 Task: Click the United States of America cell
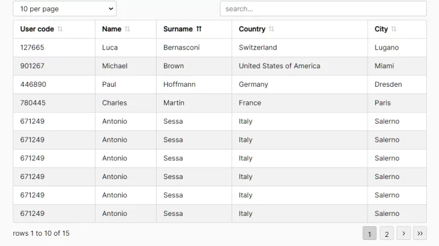coord(279,66)
